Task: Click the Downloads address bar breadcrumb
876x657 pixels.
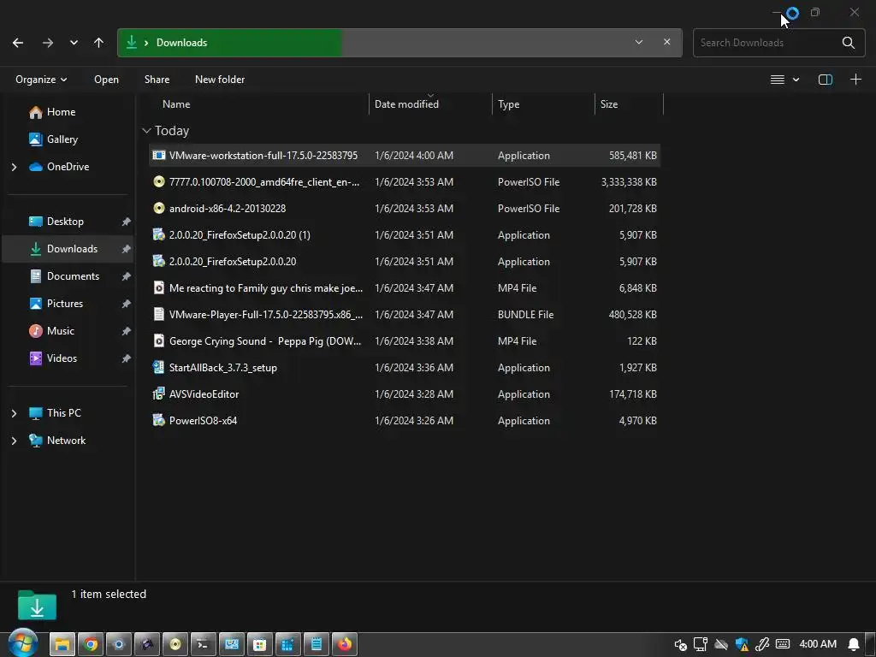Action: 181,43
